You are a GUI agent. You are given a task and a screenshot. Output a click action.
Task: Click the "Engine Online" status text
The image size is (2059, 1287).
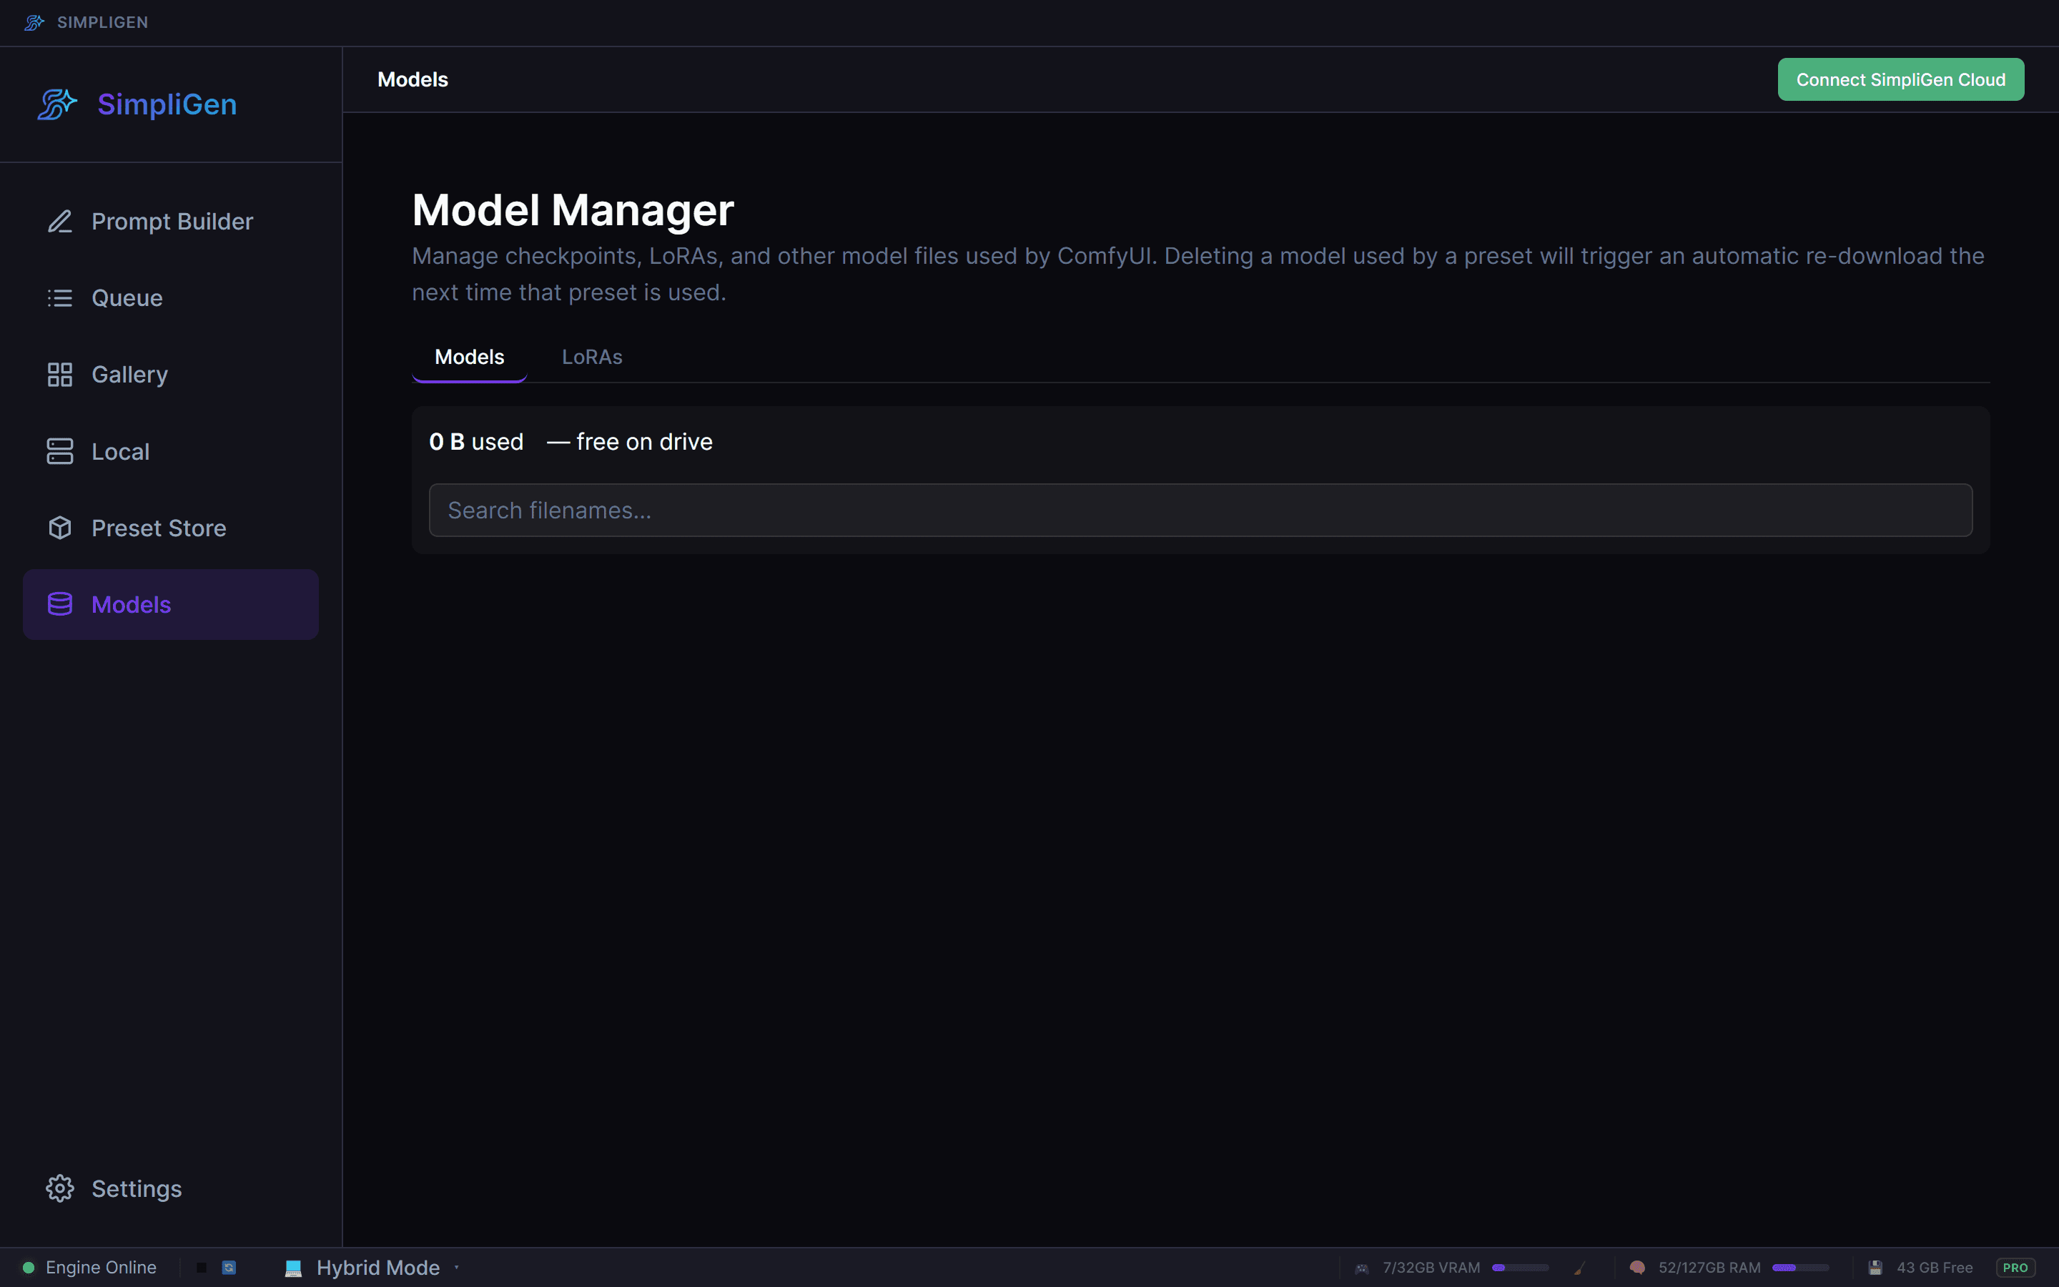pyautogui.click(x=102, y=1268)
